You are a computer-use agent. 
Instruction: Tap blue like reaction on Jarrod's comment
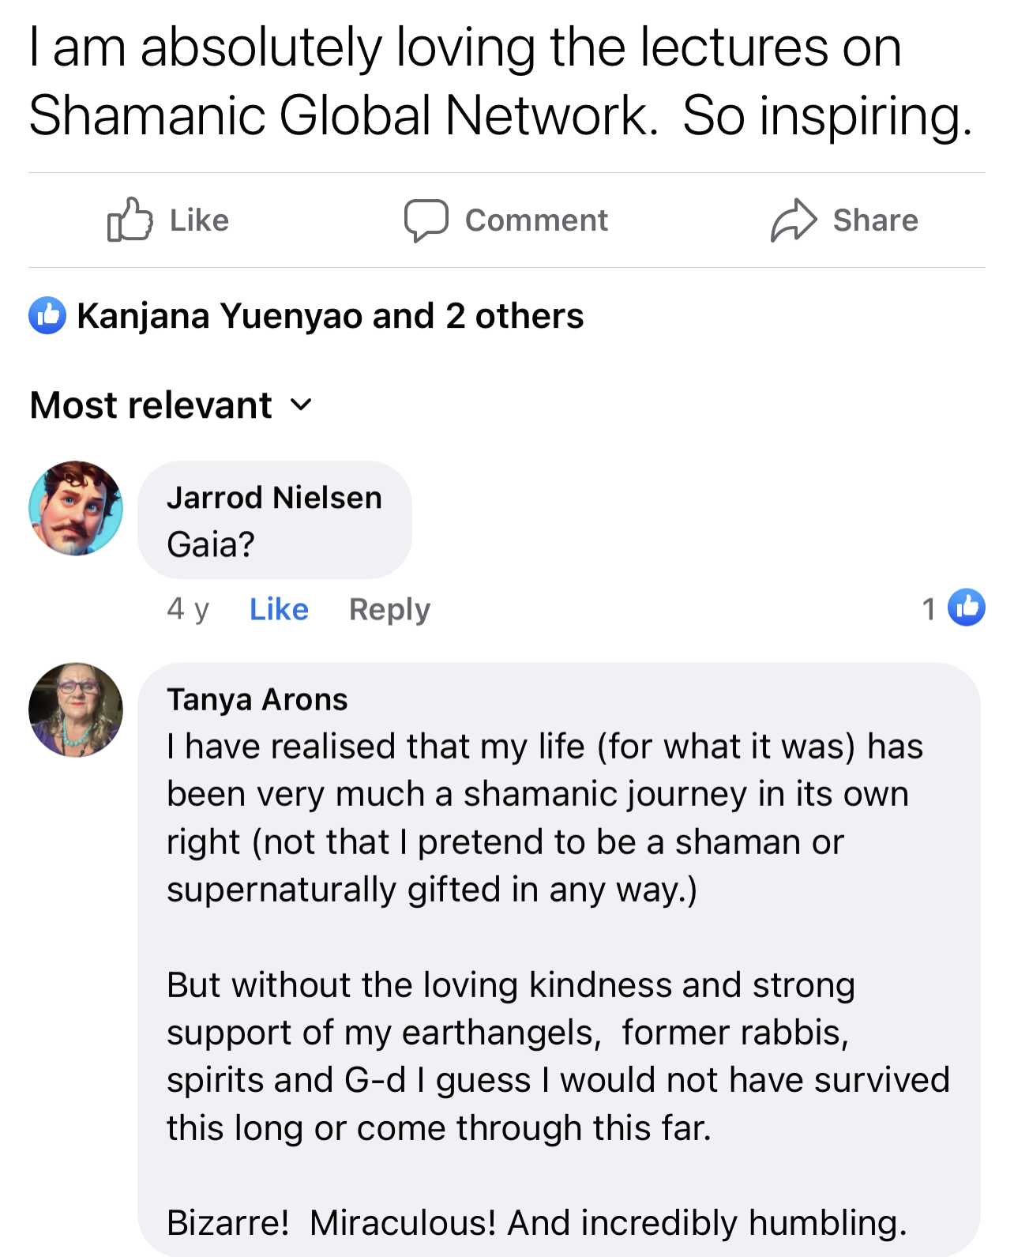(967, 608)
